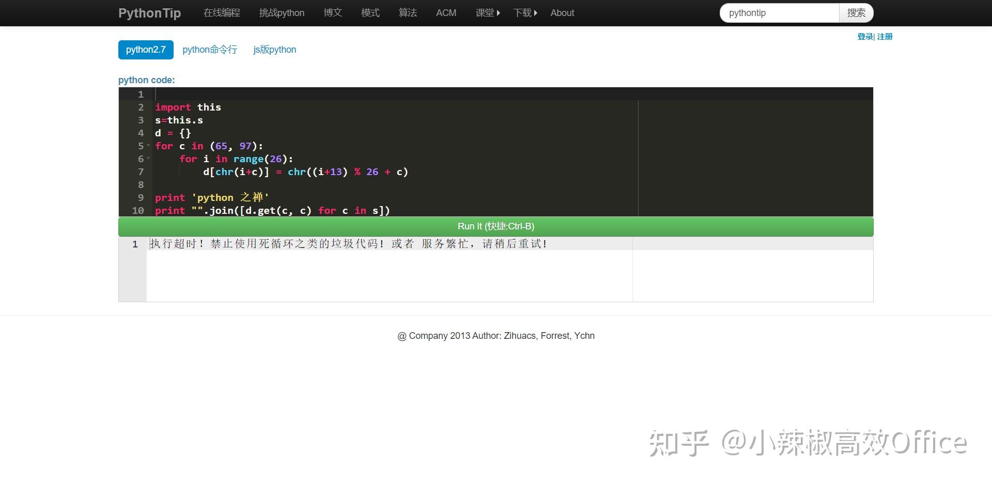This screenshot has width=992, height=483.
Task: Open the 算法 section
Action: (x=408, y=13)
